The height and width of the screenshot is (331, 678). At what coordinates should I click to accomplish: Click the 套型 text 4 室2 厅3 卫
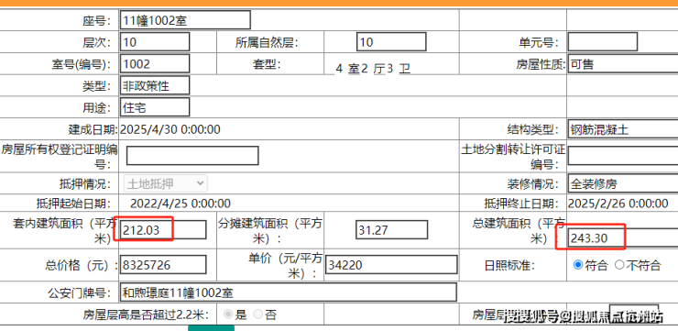click(x=373, y=69)
